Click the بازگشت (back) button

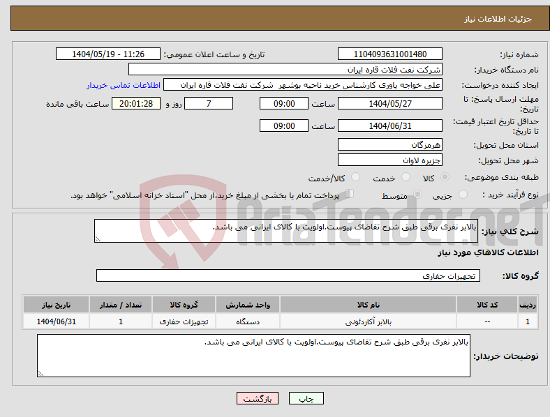258,398
